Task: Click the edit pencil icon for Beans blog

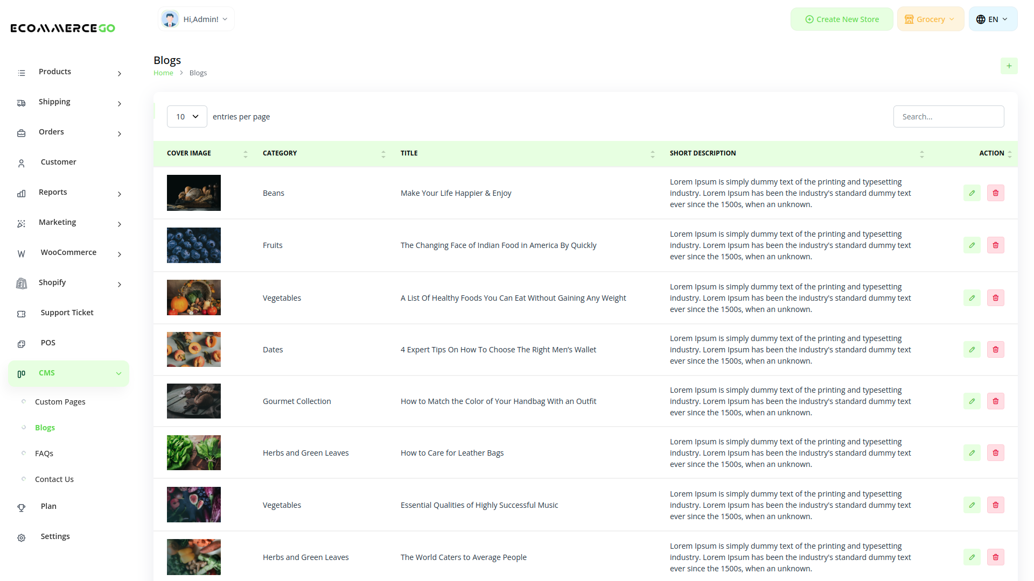Action: pos(972,193)
